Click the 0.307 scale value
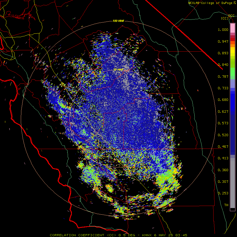This screenshot has height=237, width=237. (223, 182)
